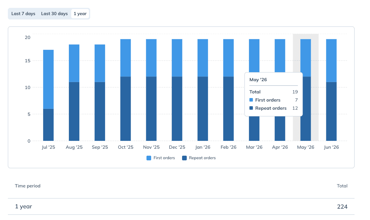
Task: Click the 1 year table row
Action: (181, 207)
